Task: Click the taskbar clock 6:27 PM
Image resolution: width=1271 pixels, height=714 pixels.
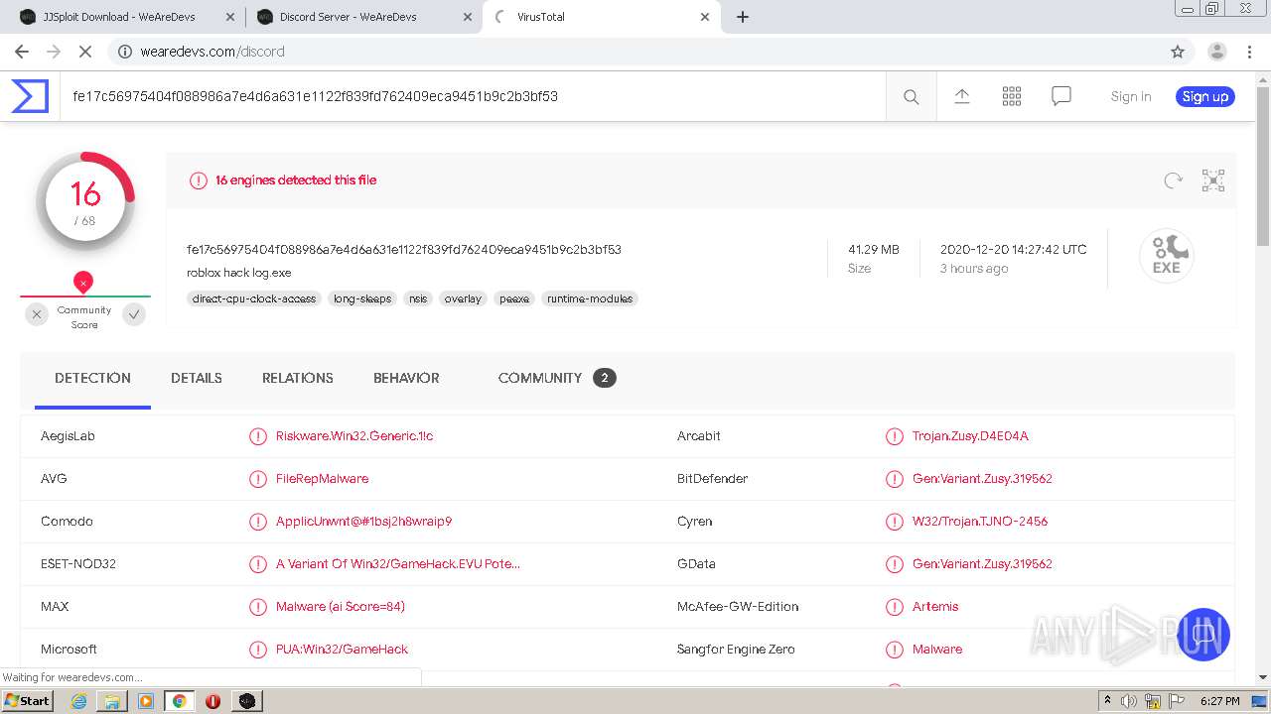Action: (x=1220, y=701)
